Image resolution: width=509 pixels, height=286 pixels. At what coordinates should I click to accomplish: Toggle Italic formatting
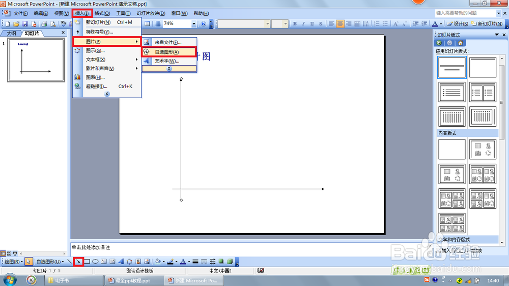click(303, 24)
